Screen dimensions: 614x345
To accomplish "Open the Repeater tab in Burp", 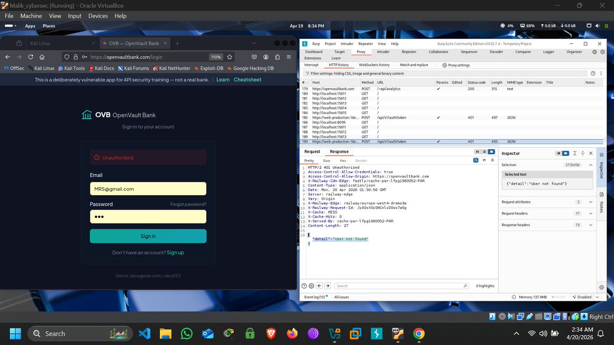I will (x=409, y=52).
